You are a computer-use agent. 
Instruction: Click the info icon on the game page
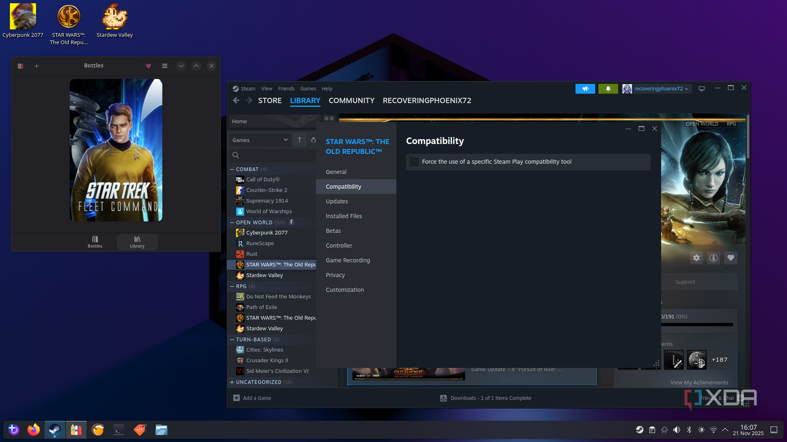(x=714, y=258)
